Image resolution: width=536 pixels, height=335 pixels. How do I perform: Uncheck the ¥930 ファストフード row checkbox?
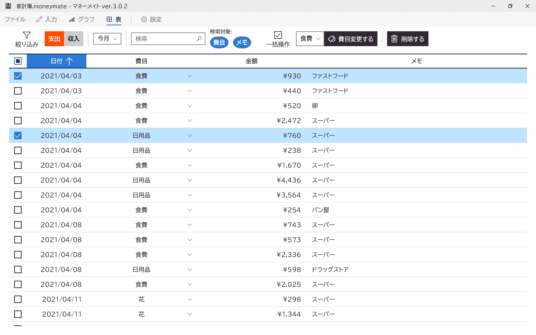point(18,76)
